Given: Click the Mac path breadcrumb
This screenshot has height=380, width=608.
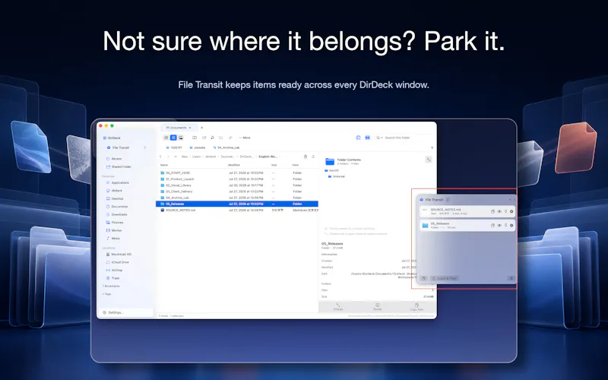Looking at the screenshot, I should pyautogui.click(x=185, y=157).
